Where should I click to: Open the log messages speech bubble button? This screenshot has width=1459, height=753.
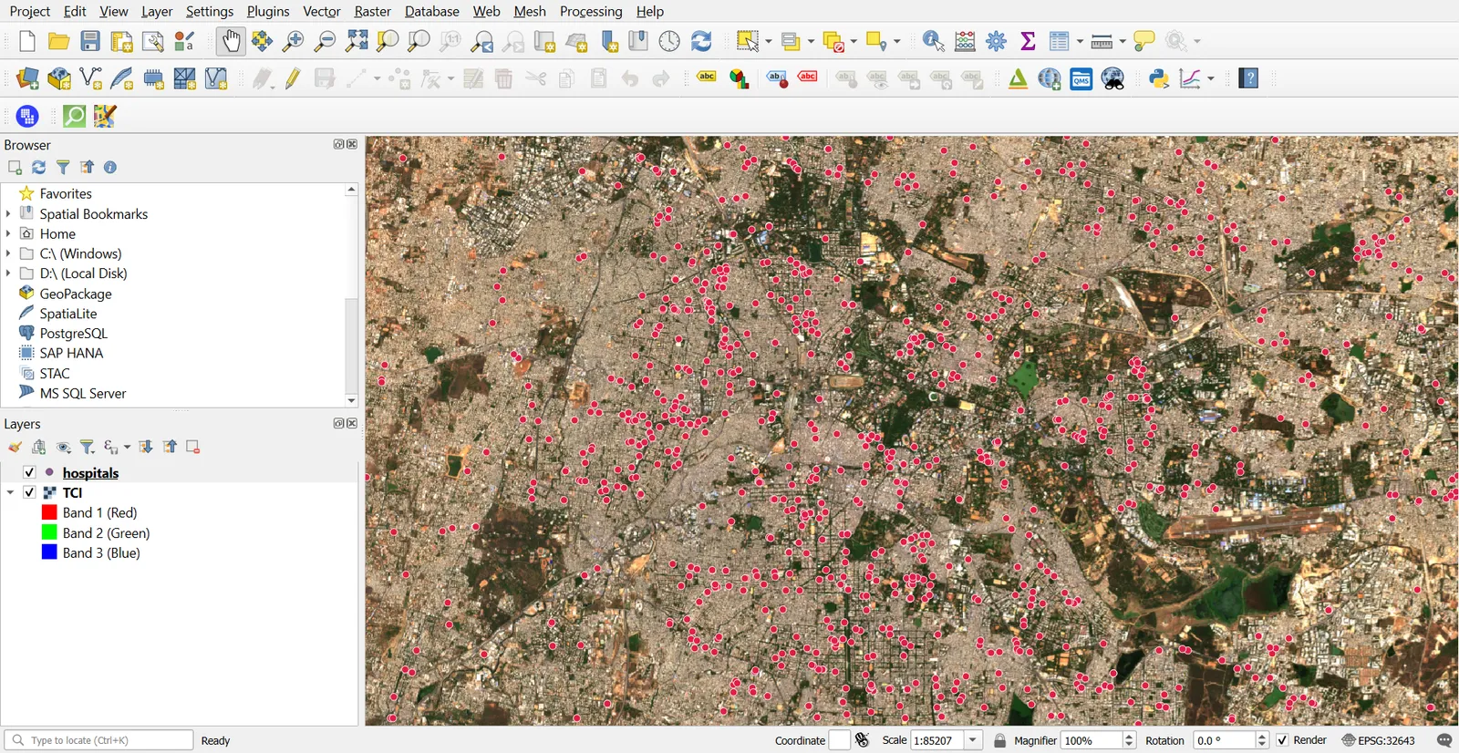point(1444,740)
